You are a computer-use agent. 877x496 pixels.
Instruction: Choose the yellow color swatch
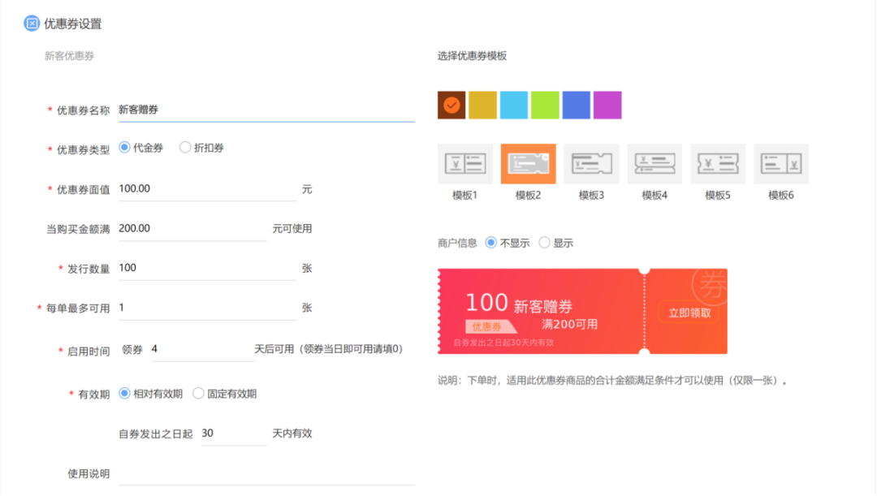(x=482, y=106)
